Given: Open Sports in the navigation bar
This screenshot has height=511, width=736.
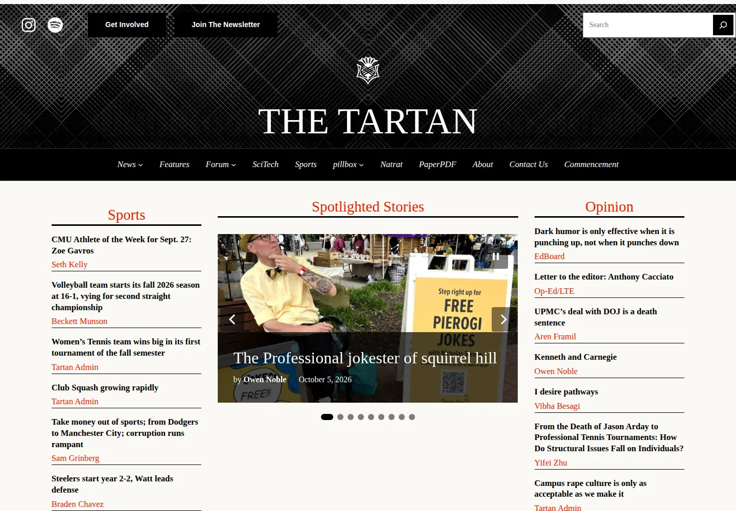Looking at the screenshot, I should click(x=306, y=165).
